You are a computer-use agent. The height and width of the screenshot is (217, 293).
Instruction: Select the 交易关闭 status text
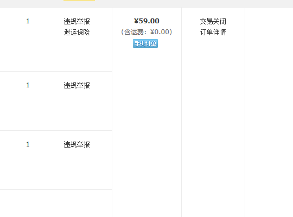pyautogui.click(x=213, y=21)
